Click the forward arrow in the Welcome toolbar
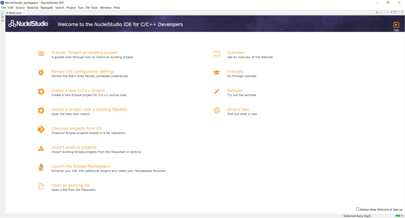This screenshot has width=405, height=218. tap(384, 12)
